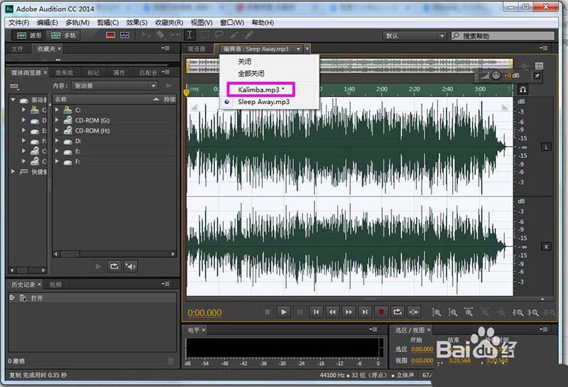
Task: Open the File menu
Action: coord(18,23)
